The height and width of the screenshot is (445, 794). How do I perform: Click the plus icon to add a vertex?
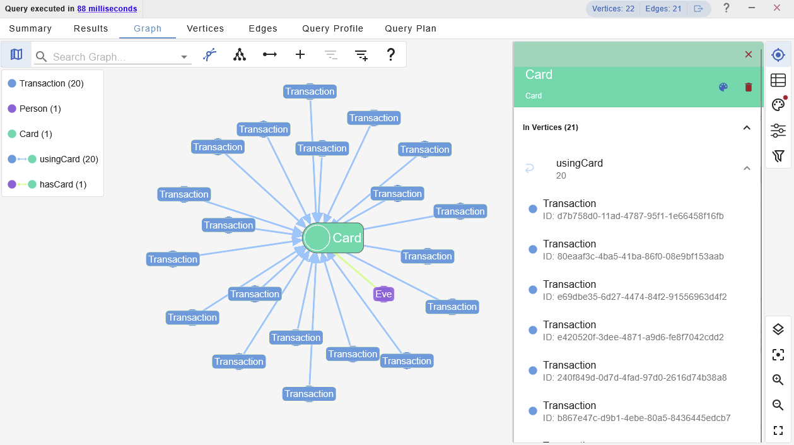pyautogui.click(x=300, y=55)
